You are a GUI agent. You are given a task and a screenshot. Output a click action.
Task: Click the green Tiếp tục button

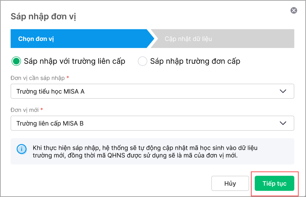coord(274,184)
